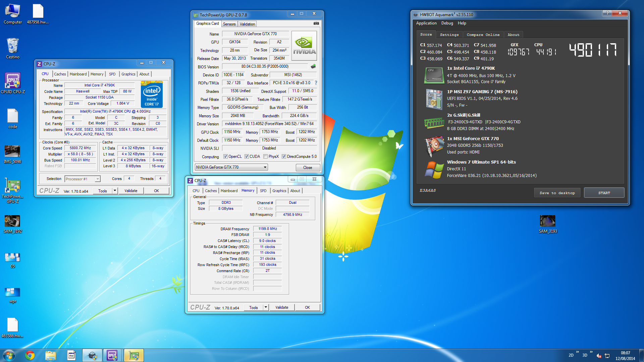
Task: Open Compare Online tab in Aquamark
Action: coord(483,35)
